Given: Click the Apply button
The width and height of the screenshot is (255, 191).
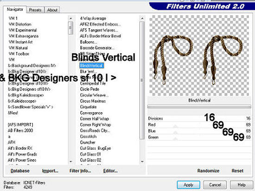Looking at the screenshot, I should coord(188,185).
